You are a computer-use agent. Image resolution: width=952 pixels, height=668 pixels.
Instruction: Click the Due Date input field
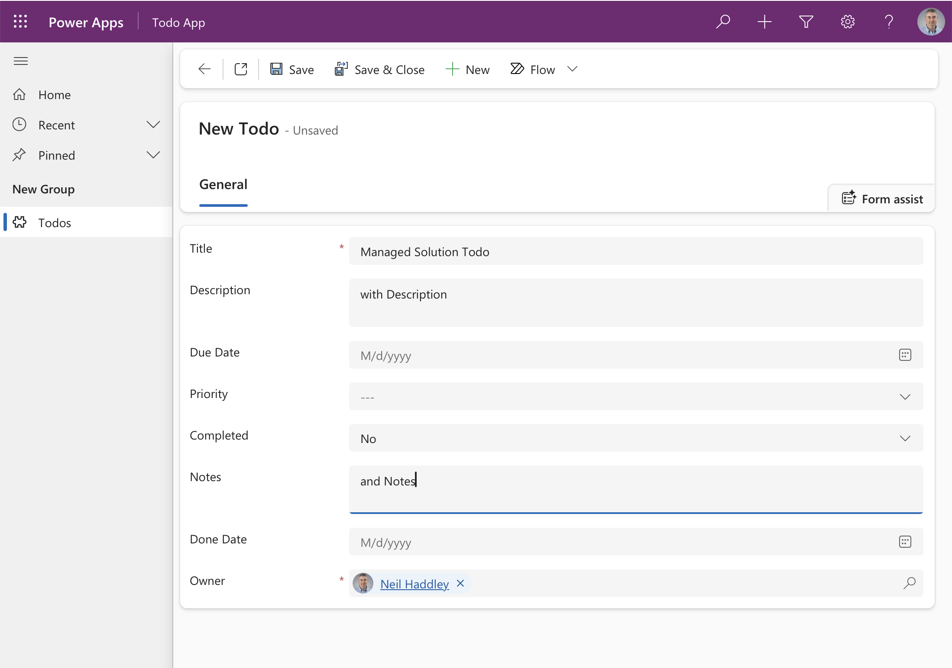pos(636,355)
